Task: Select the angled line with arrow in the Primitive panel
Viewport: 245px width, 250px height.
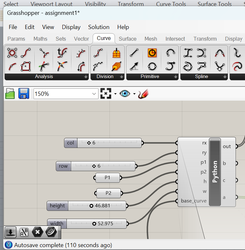Action: [134, 66]
